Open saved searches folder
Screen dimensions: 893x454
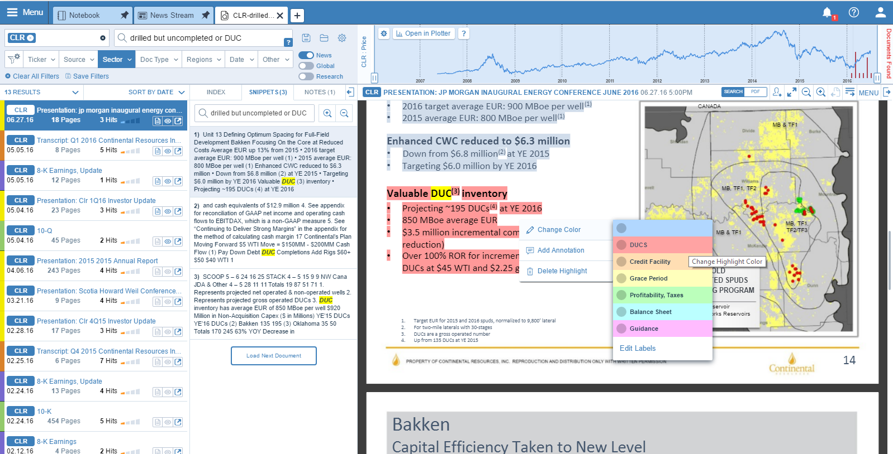[324, 38]
